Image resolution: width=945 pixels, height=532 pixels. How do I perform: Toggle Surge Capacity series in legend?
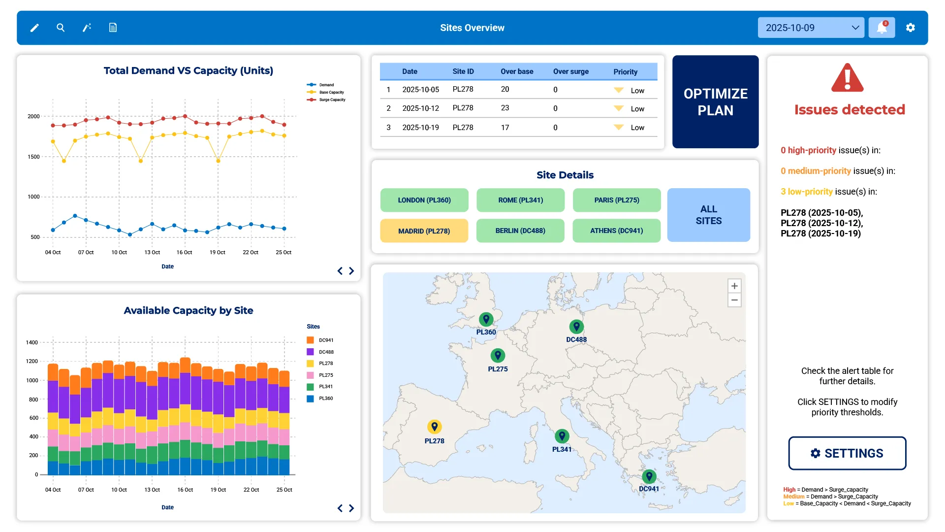click(x=326, y=100)
